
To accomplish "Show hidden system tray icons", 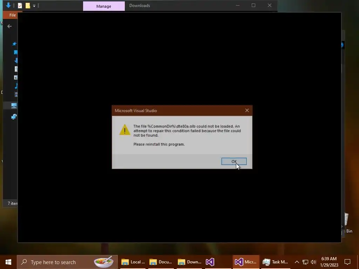I will pos(297,262).
